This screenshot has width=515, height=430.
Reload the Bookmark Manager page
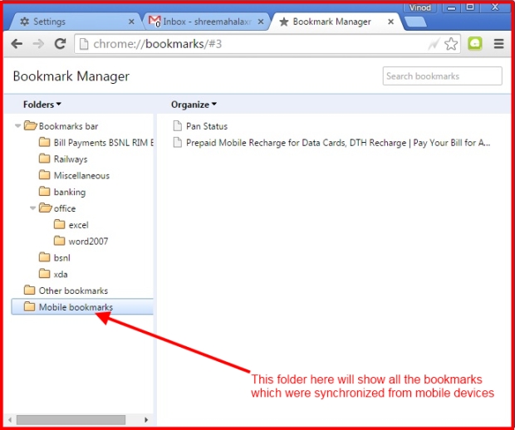(x=60, y=44)
